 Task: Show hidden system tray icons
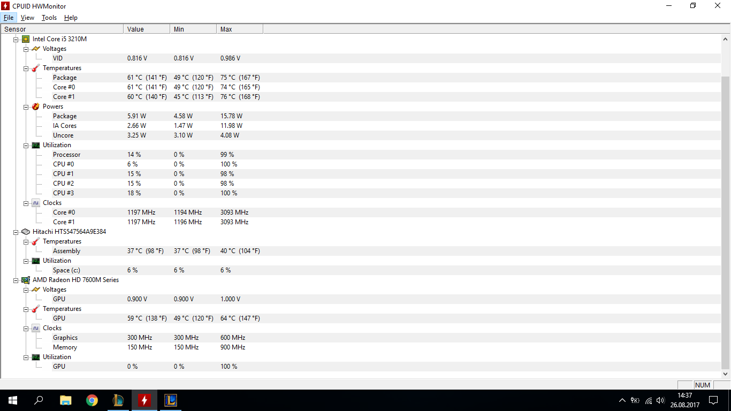point(622,400)
